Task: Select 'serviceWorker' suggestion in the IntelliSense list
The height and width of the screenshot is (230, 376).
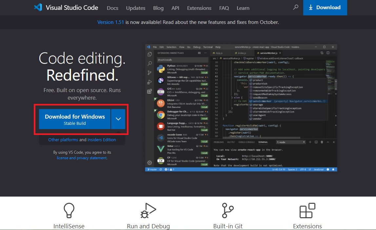Action: point(288,101)
